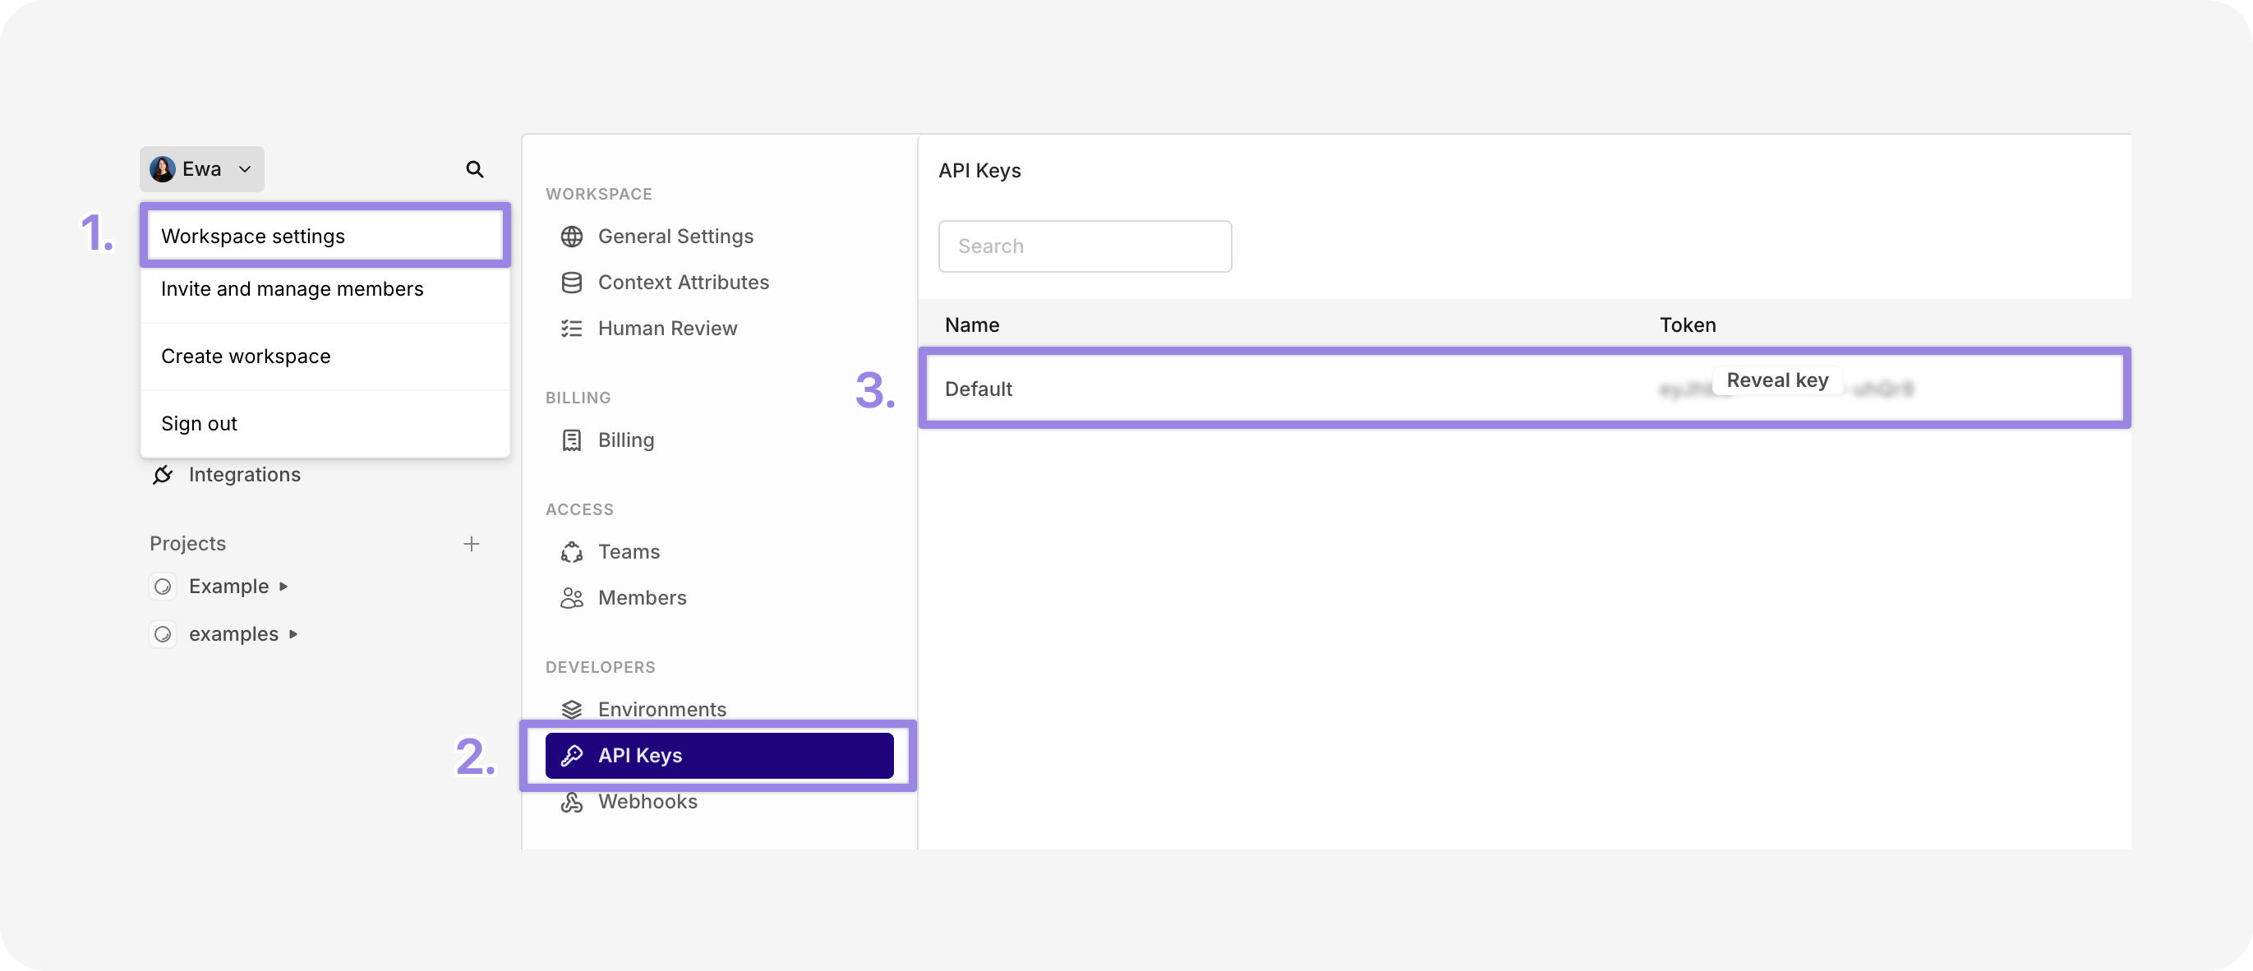
Task: Sign out from the dropdown menu
Action: pyautogui.click(x=200, y=423)
